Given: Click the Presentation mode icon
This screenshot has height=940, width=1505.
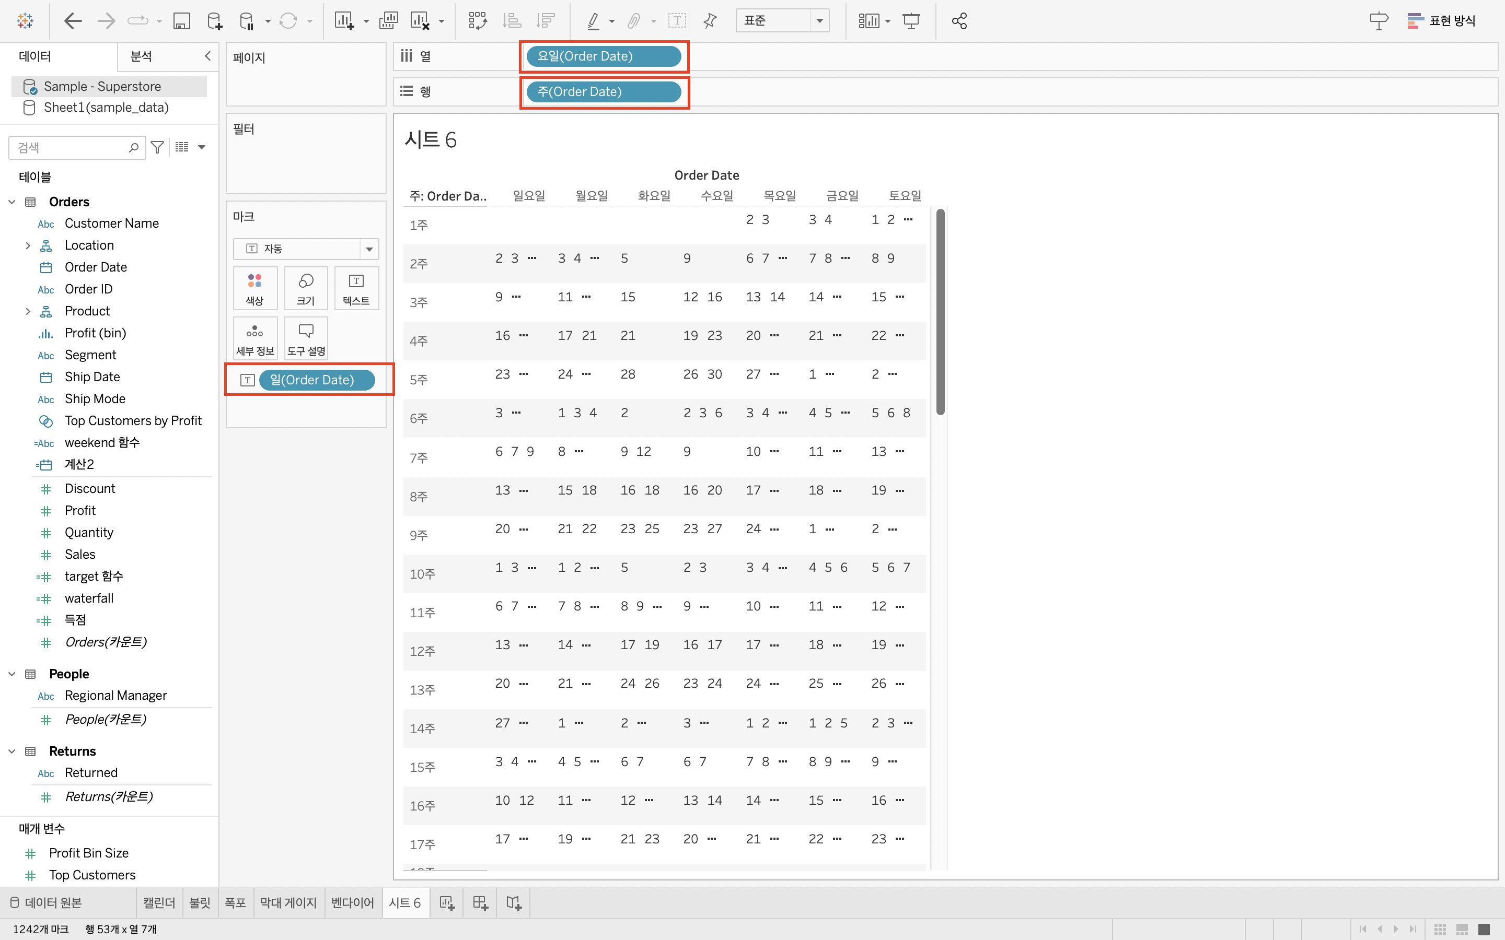Looking at the screenshot, I should tap(911, 21).
